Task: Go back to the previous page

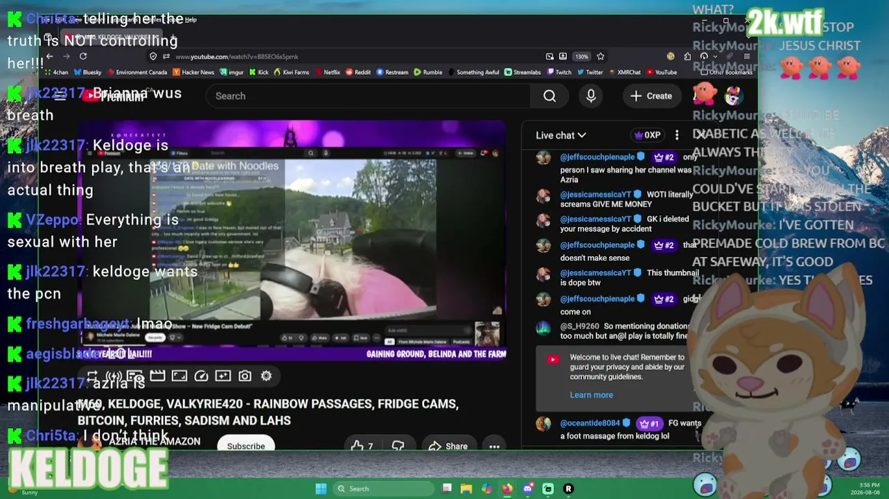Action: [50, 56]
